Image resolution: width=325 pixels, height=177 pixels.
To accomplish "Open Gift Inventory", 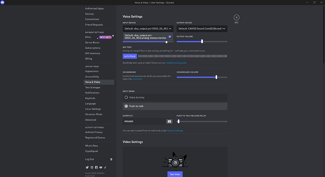I will (93, 53).
